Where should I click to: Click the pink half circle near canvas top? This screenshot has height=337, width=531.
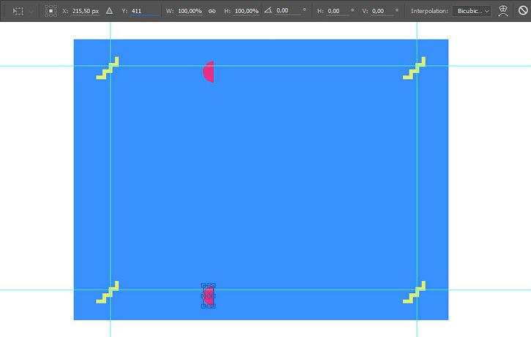coord(209,72)
